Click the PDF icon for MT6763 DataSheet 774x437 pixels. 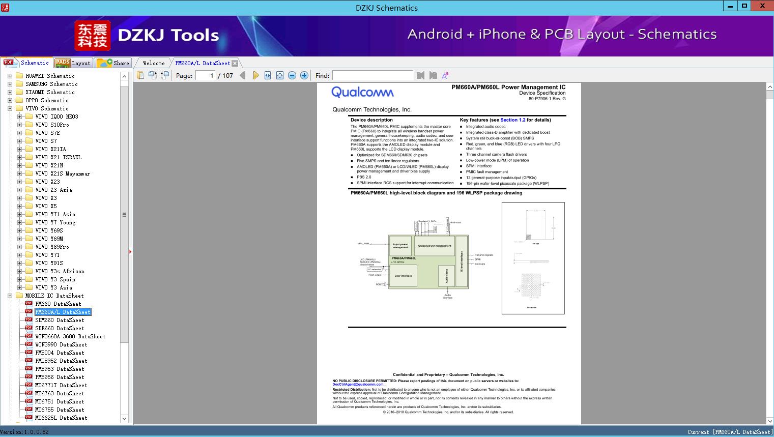(x=28, y=393)
